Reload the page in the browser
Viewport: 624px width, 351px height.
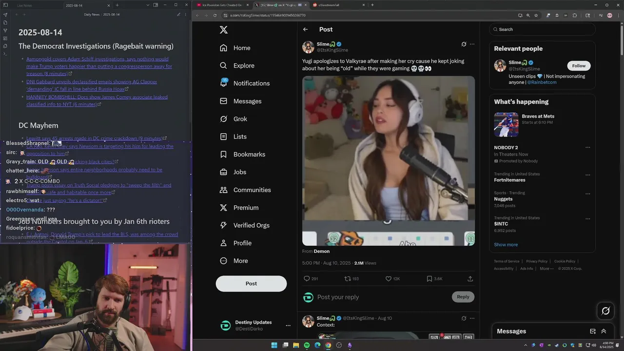[x=214, y=15]
